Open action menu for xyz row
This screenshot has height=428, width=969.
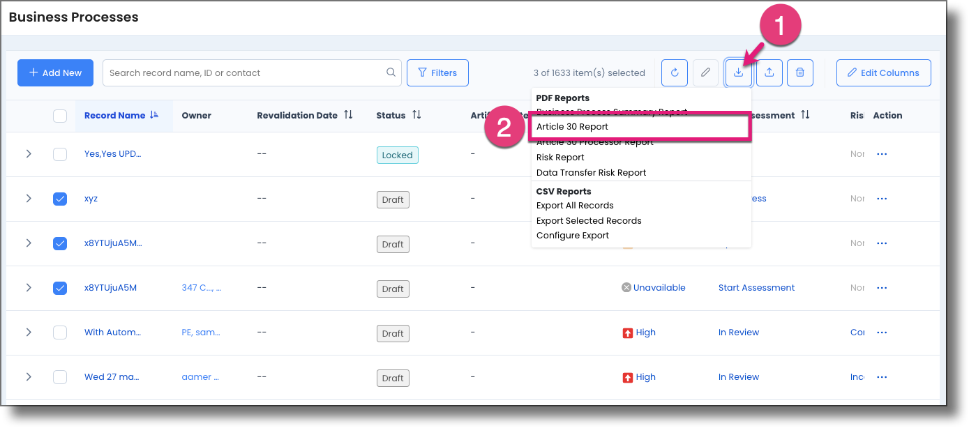tap(882, 199)
